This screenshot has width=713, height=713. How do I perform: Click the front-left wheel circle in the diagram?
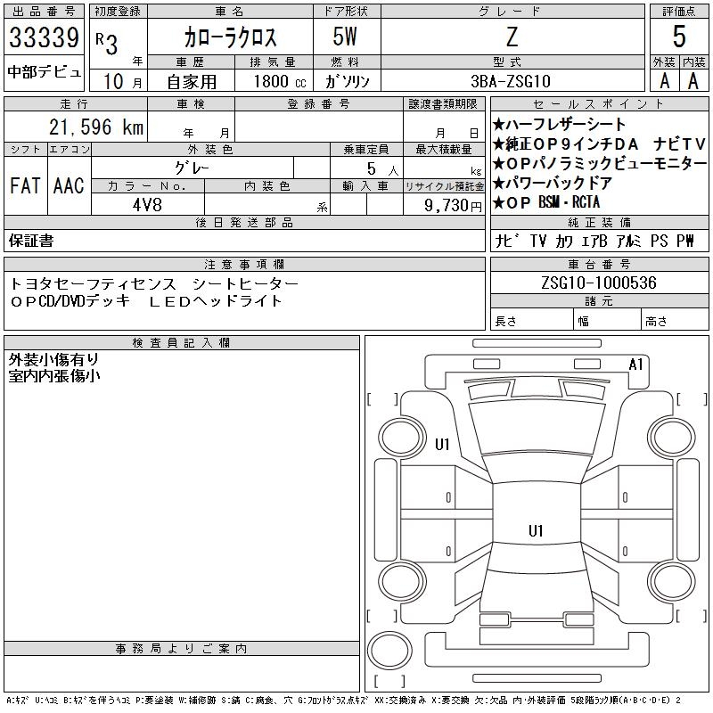pyautogui.click(x=402, y=438)
